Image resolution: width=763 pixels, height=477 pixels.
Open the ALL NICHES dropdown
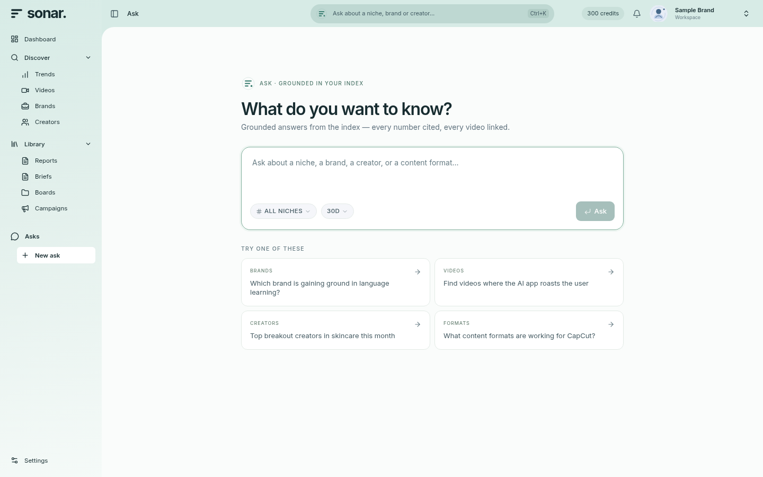pyautogui.click(x=283, y=211)
